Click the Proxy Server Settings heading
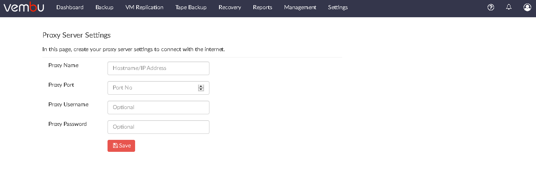The width and height of the screenshot is (536, 177). pos(76,35)
